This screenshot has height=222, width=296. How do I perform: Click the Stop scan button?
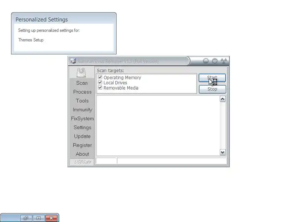(x=212, y=89)
